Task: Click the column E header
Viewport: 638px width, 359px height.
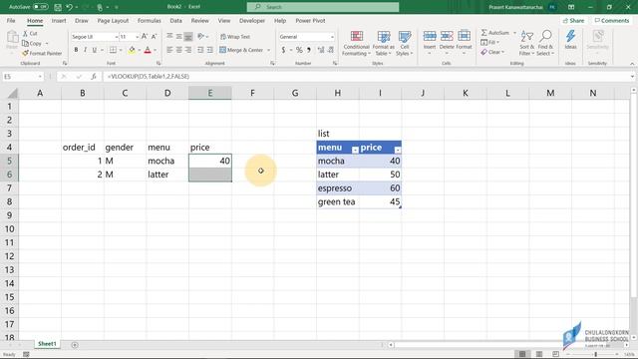Action: [x=210, y=93]
